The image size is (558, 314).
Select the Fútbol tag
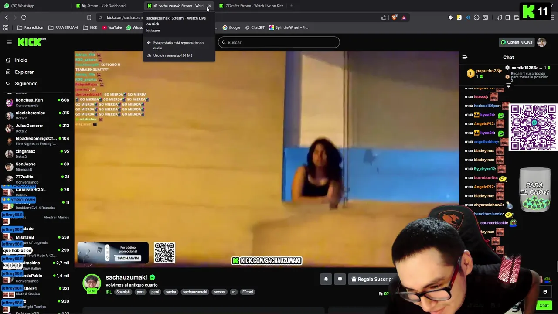coord(248,292)
